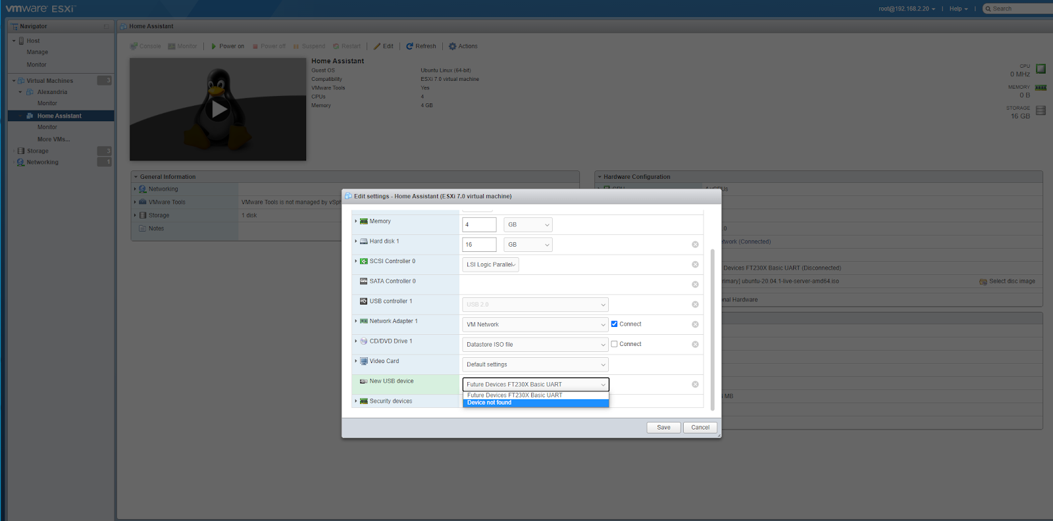Open the memory unit GB dropdown
The height and width of the screenshot is (521, 1053).
tap(528, 225)
